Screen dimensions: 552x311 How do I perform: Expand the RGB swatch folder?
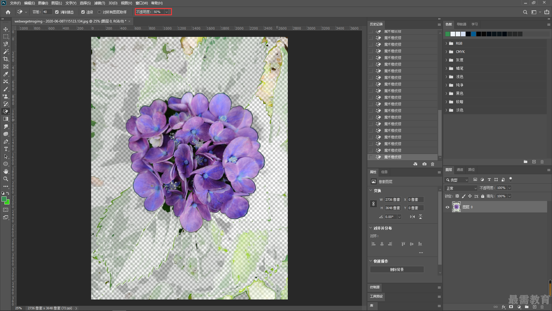(446, 43)
